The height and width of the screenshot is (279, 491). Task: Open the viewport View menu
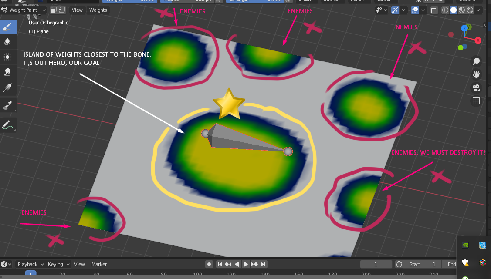[x=77, y=10]
